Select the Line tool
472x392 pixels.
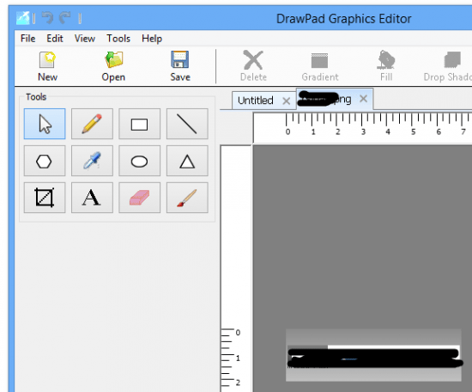click(187, 124)
